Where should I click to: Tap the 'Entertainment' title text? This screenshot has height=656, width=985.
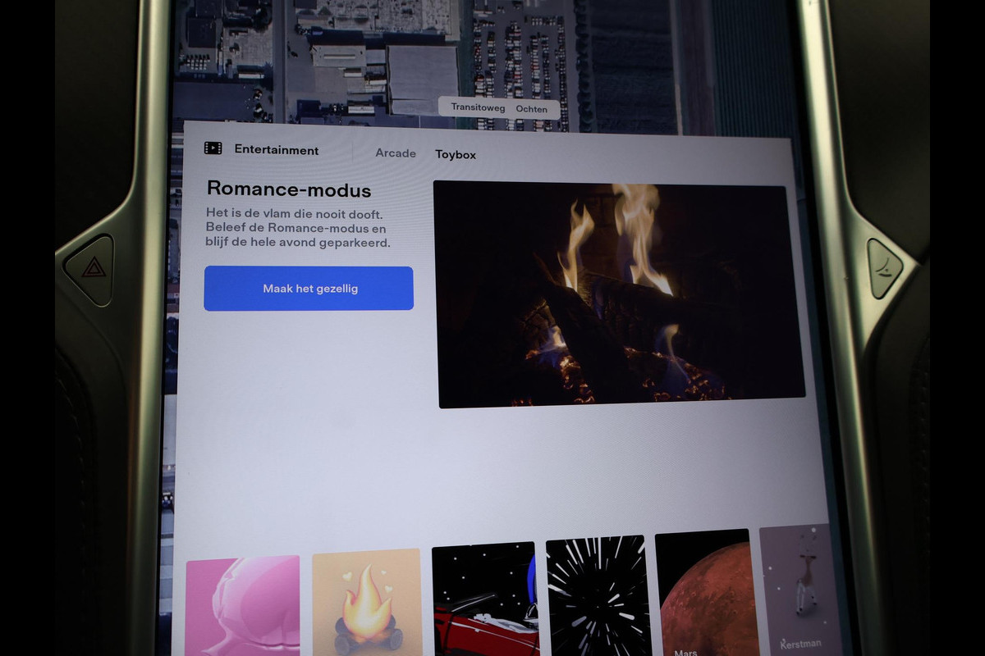(277, 150)
